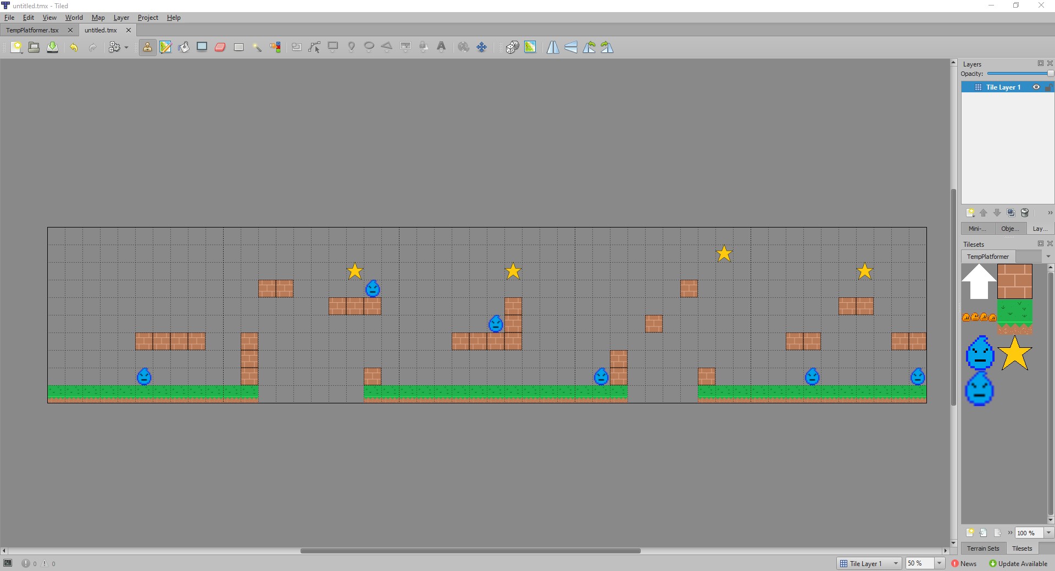Viewport: 1055px width, 571px height.
Task: Open the World menu
Action: tap(74, 18)
